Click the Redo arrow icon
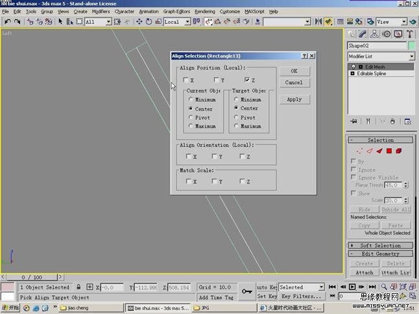This screenshot has width=419, height=314. (18, 21)
